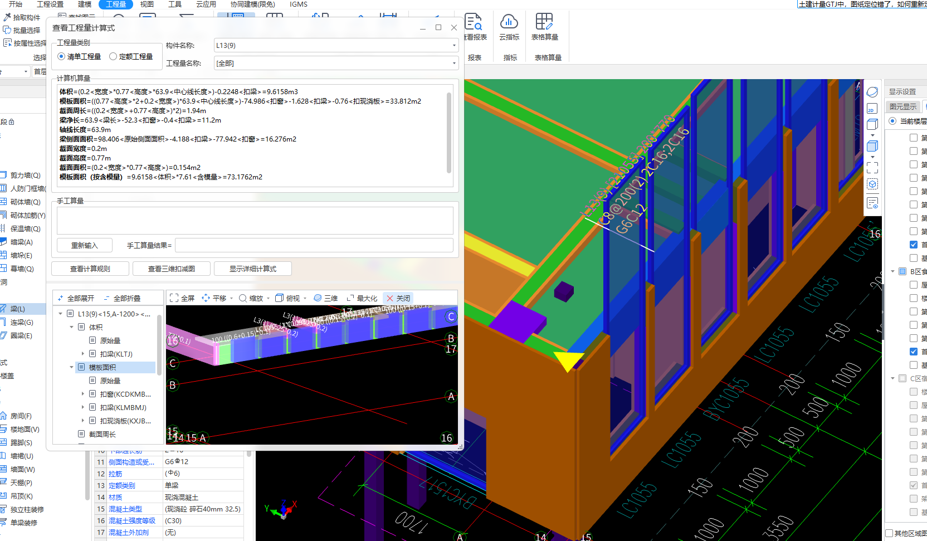Image resolution: width=927 pixels, height=541 pixels.
Task: Click the dashed-box cube icon in the view toolbar
Action: pos(872,184)
